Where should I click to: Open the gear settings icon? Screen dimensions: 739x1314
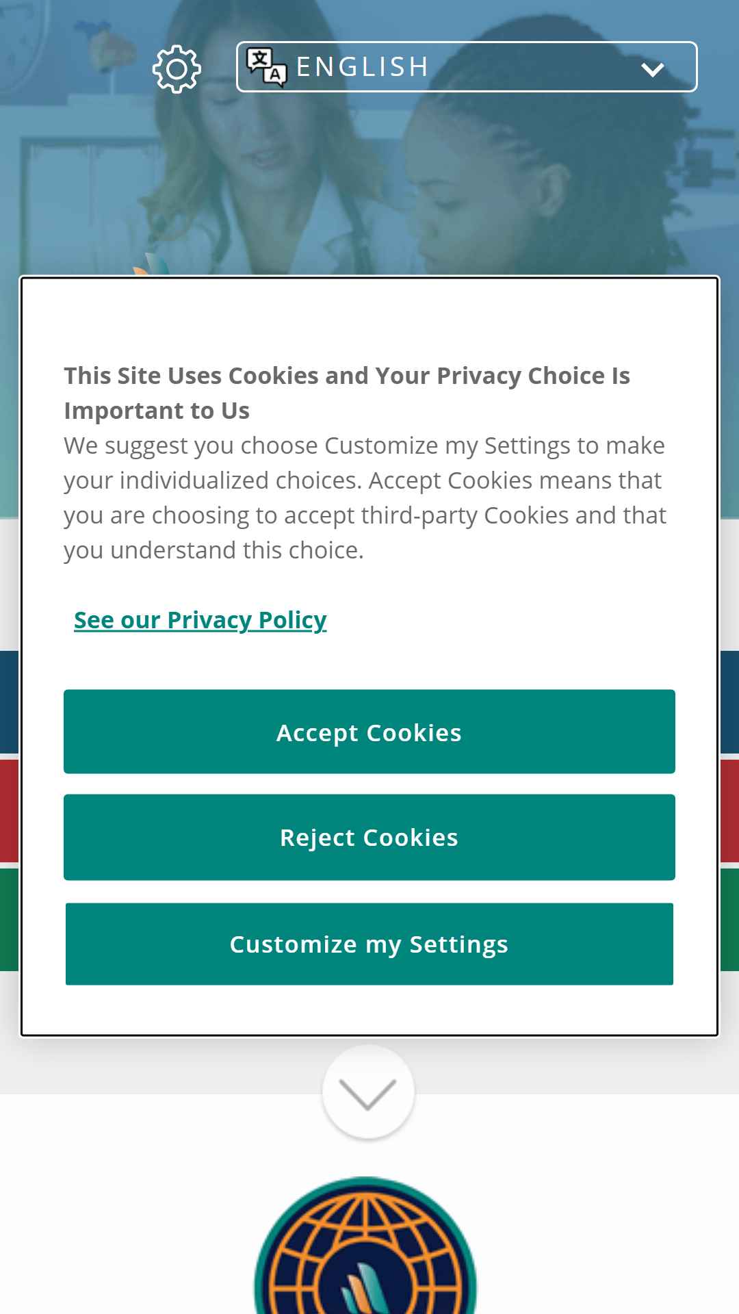click(x=177, y=69)
